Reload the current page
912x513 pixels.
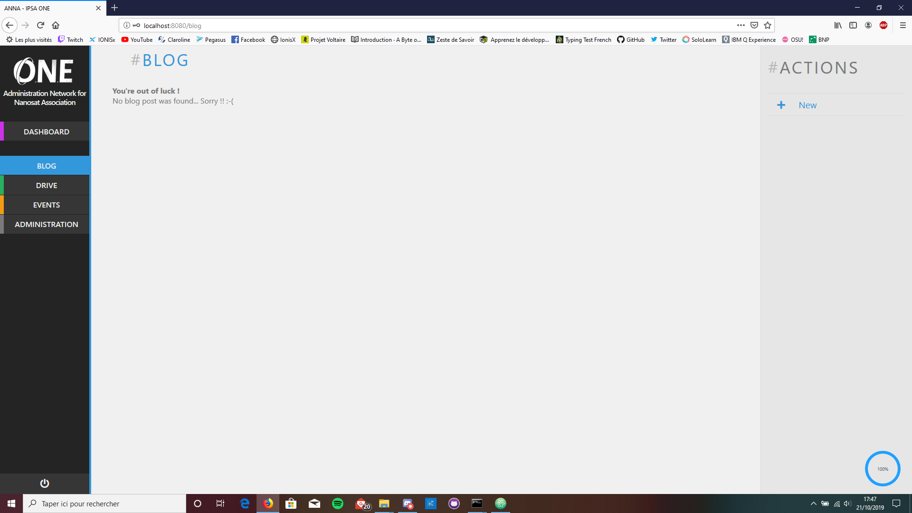(x=40, y=25)
